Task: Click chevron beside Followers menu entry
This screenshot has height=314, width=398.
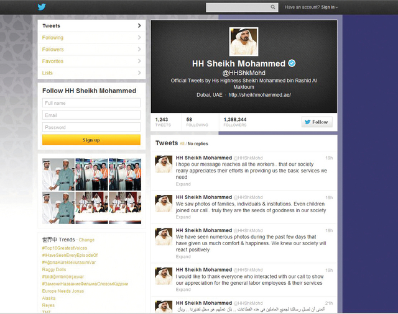Action: point(139,49)
